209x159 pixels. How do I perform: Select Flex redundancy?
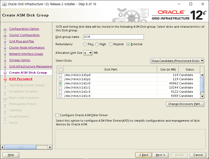(85, 44)
